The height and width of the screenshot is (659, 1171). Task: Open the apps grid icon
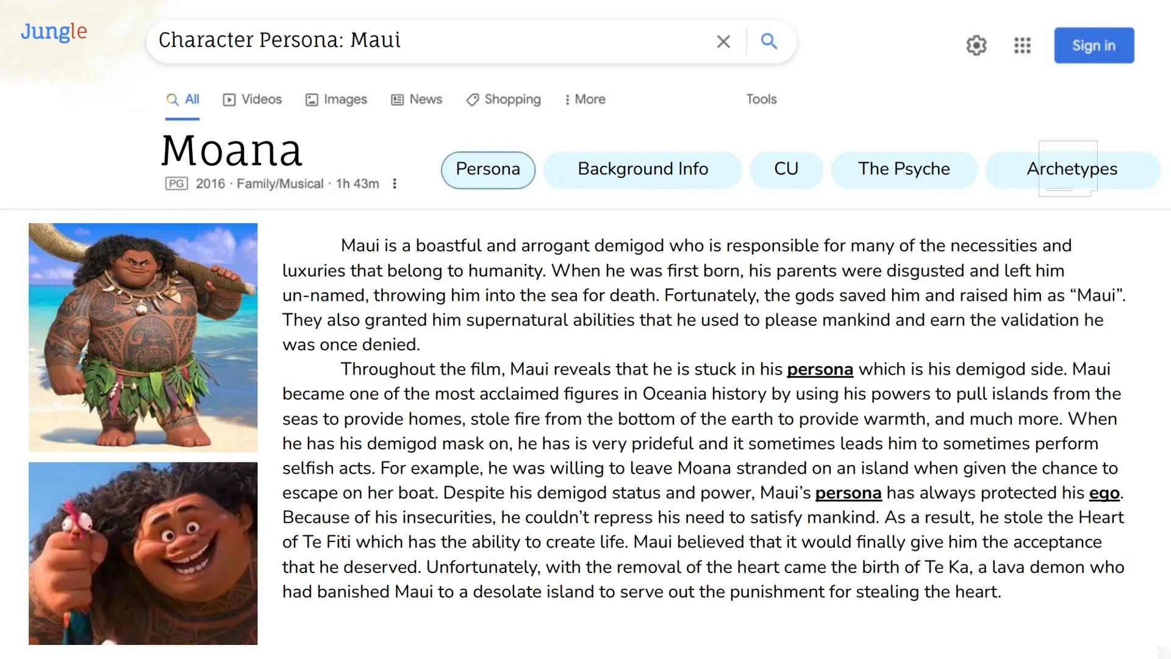1022,45
